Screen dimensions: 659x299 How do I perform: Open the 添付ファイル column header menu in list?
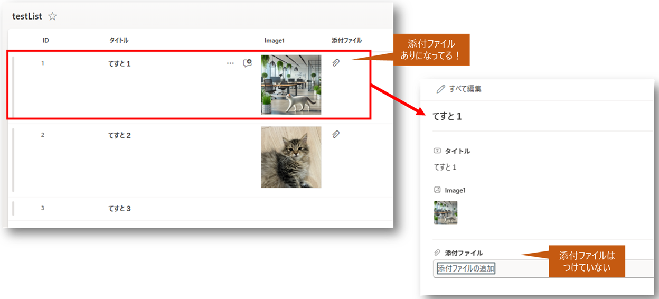click(346, 40)
